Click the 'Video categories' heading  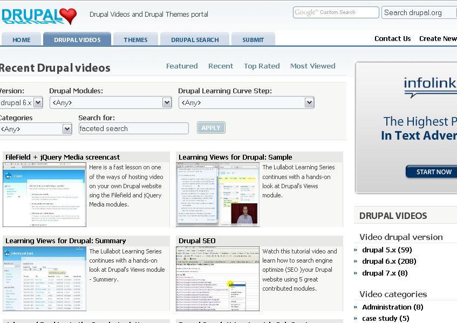[393, 294]
